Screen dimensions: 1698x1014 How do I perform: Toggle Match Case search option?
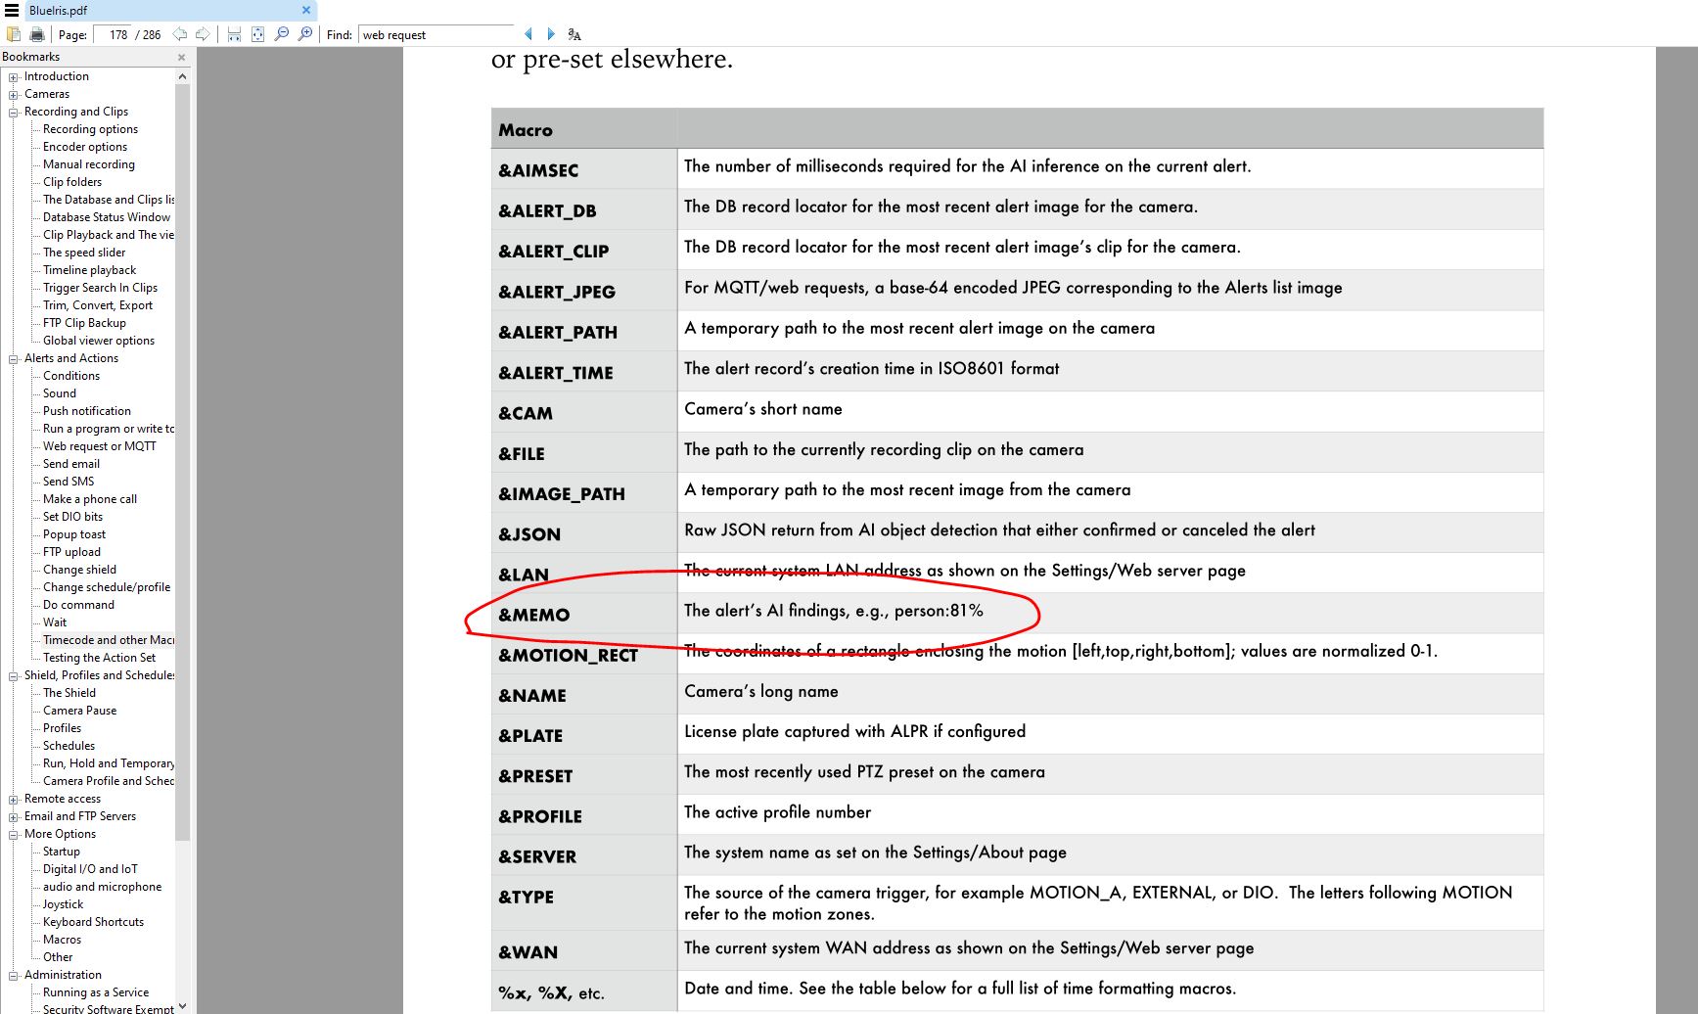(574, 35)
